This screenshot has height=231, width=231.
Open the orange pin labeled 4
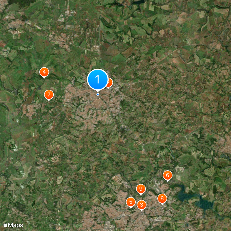coord(44,72)
